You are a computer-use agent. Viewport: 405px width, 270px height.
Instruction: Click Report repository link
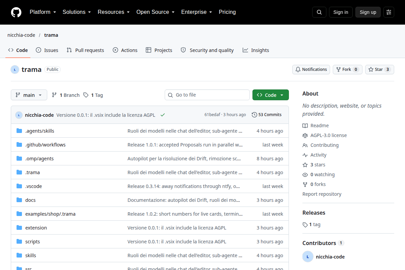coord(322,194)
